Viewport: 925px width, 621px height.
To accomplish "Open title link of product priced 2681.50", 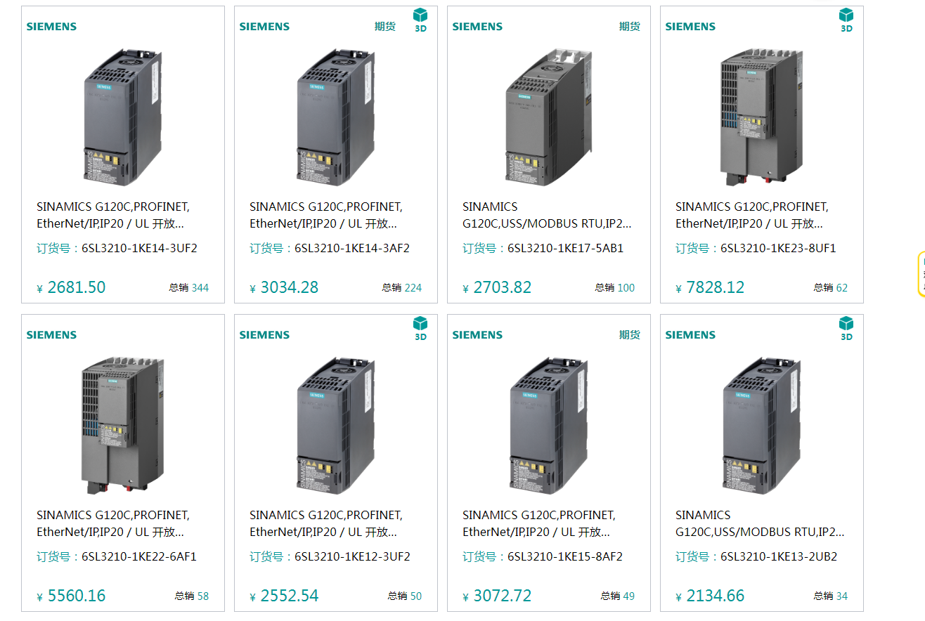I will click(113, 215).
